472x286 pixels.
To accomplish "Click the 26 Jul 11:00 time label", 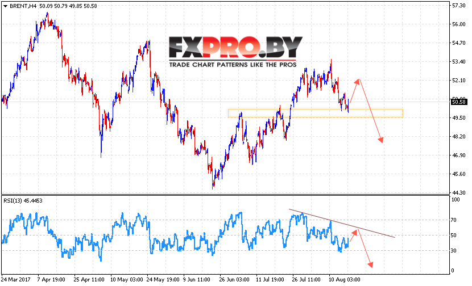I will click(x=306, y=280).
